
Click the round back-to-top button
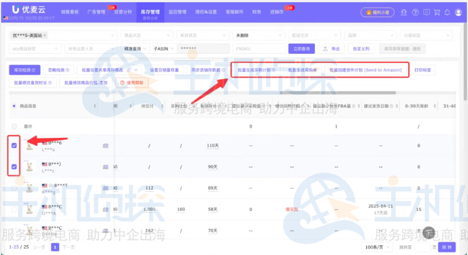(x=429, y=232)
